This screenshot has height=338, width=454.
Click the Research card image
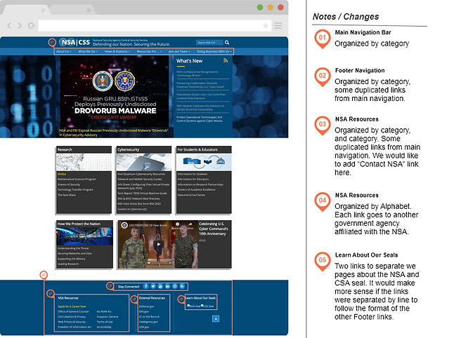[84, 162]
